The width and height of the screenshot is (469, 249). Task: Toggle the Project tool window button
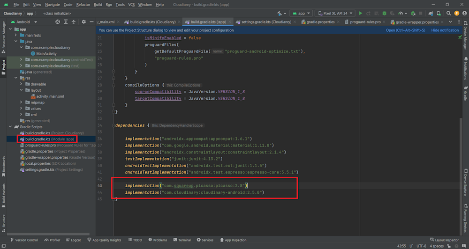(4, 67)
